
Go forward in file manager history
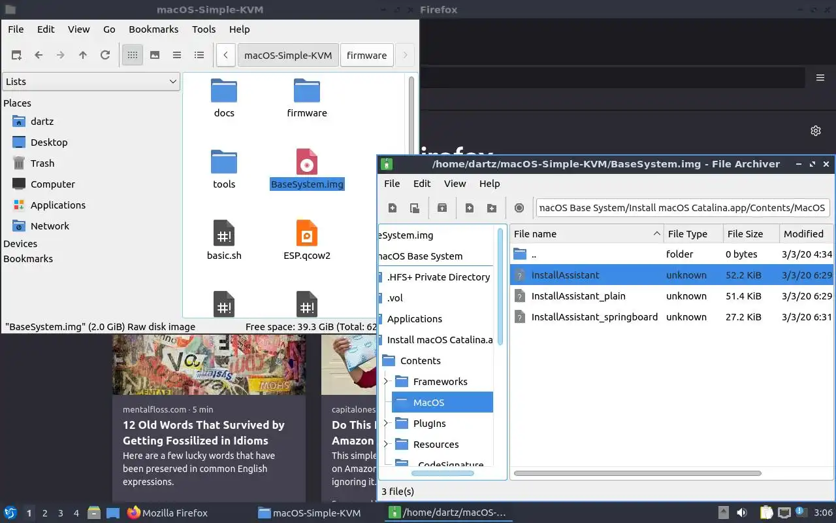61,56
